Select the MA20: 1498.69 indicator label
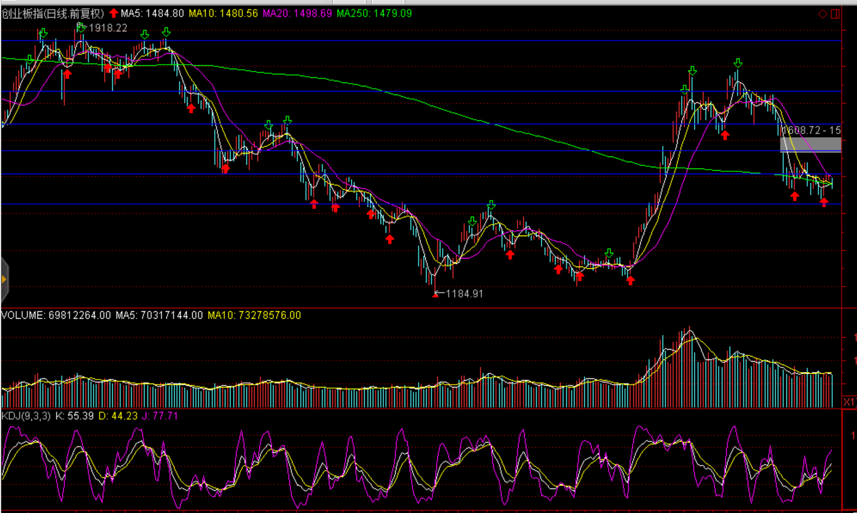857x513 pixels. point(297,13)
